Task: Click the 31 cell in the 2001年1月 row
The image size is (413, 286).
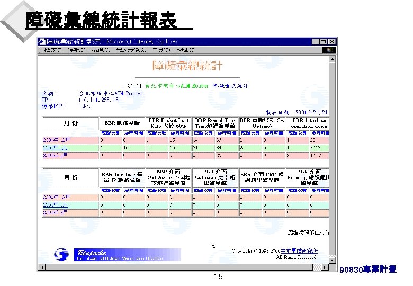Action: click(203, 148)
